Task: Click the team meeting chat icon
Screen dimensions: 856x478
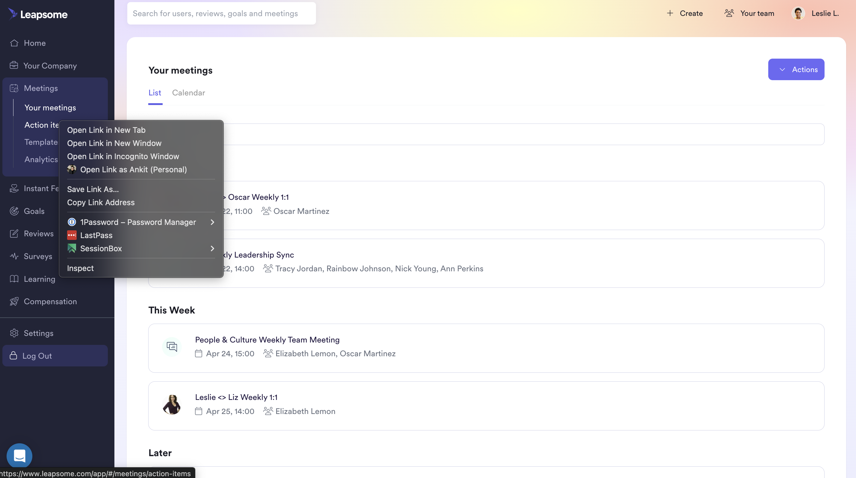Action: point(172,347)
